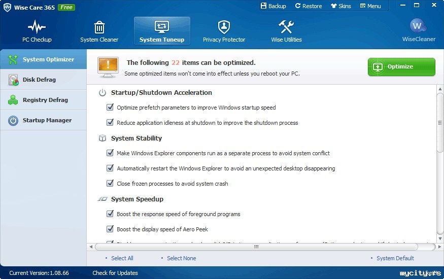The image size is (444, 279).
Task: Select System Tuneup monitor icon
Action: coord(162,27)
